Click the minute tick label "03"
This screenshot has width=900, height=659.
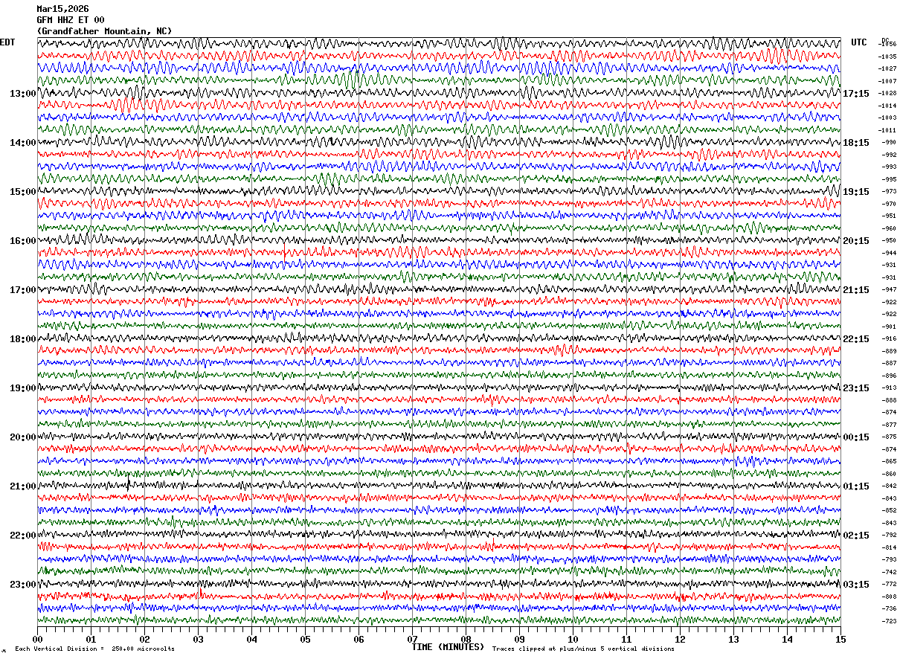click(x=198, y=639)
